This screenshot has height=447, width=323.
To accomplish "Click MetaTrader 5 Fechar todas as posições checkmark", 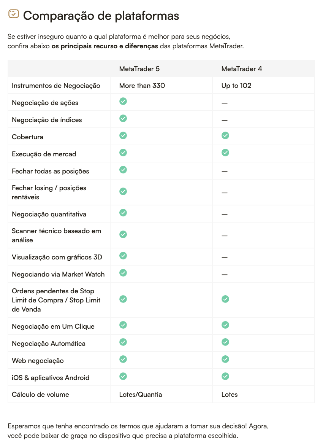I will [123, 170].
